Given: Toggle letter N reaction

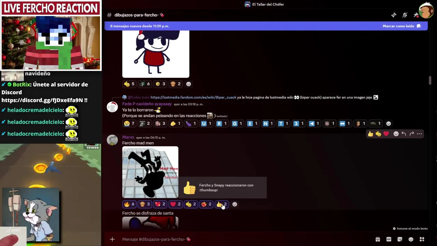Looking at the screenshot, I should 268,123.
